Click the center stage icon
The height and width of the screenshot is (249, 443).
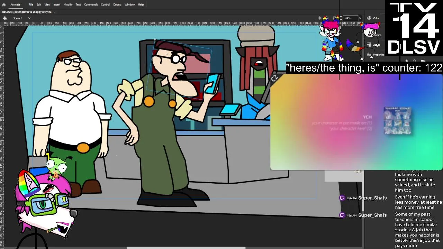(x=320, y=18)
